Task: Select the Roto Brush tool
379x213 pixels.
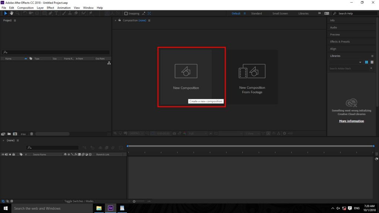Action: click(x=83, y=13)
